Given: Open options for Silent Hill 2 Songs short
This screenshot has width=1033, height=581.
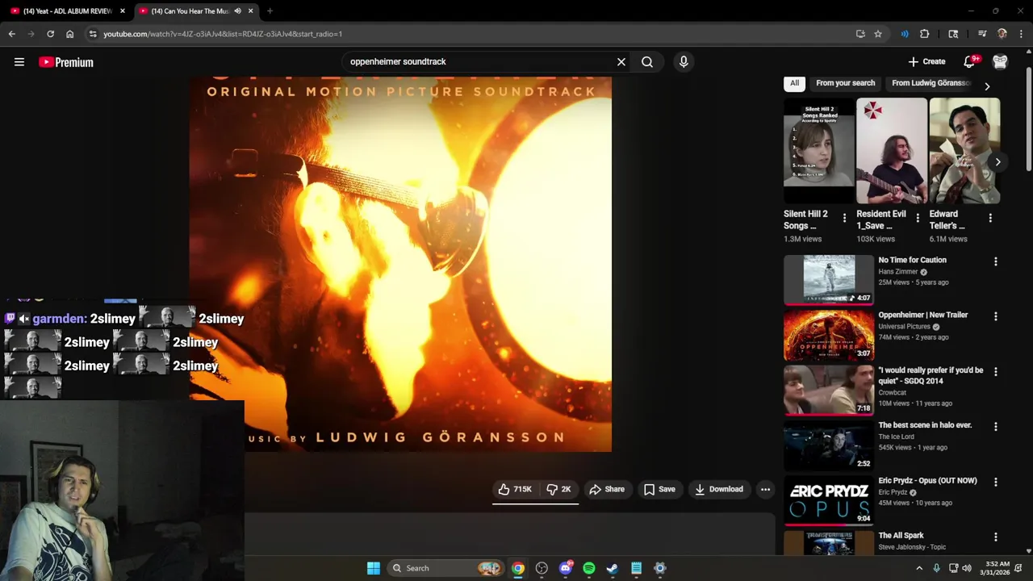Looking at the screenshot, I should coord(844,218).
